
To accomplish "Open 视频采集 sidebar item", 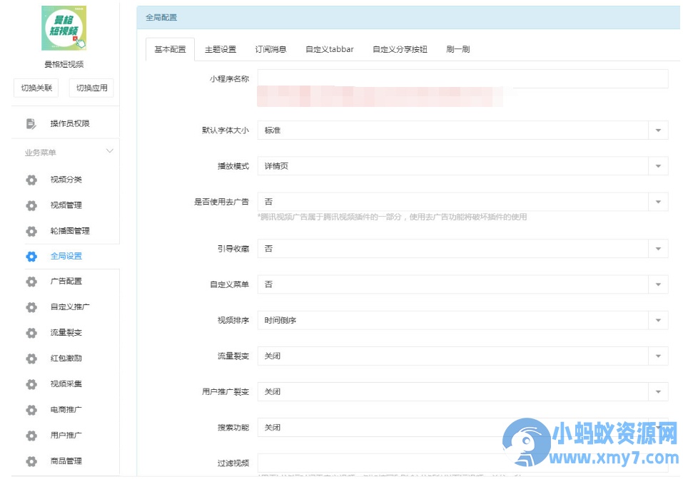I will pyautogui.click(x=66, y=383).
